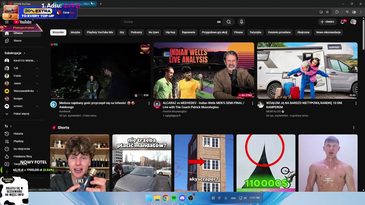Select the Obejrzane chip

(x=303, y=32)
